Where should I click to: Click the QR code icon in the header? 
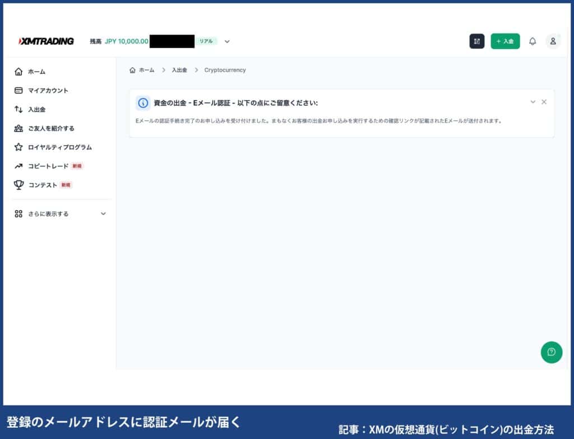pyautogui.click(x=477, y=41)
